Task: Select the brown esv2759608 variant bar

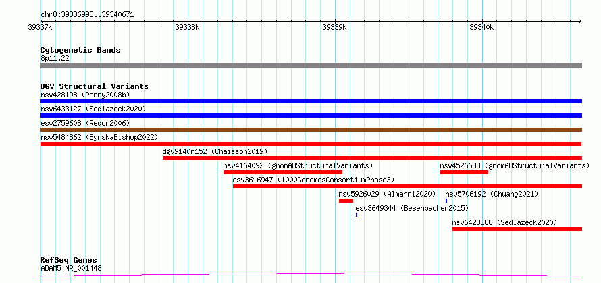Action: (311, 130)
